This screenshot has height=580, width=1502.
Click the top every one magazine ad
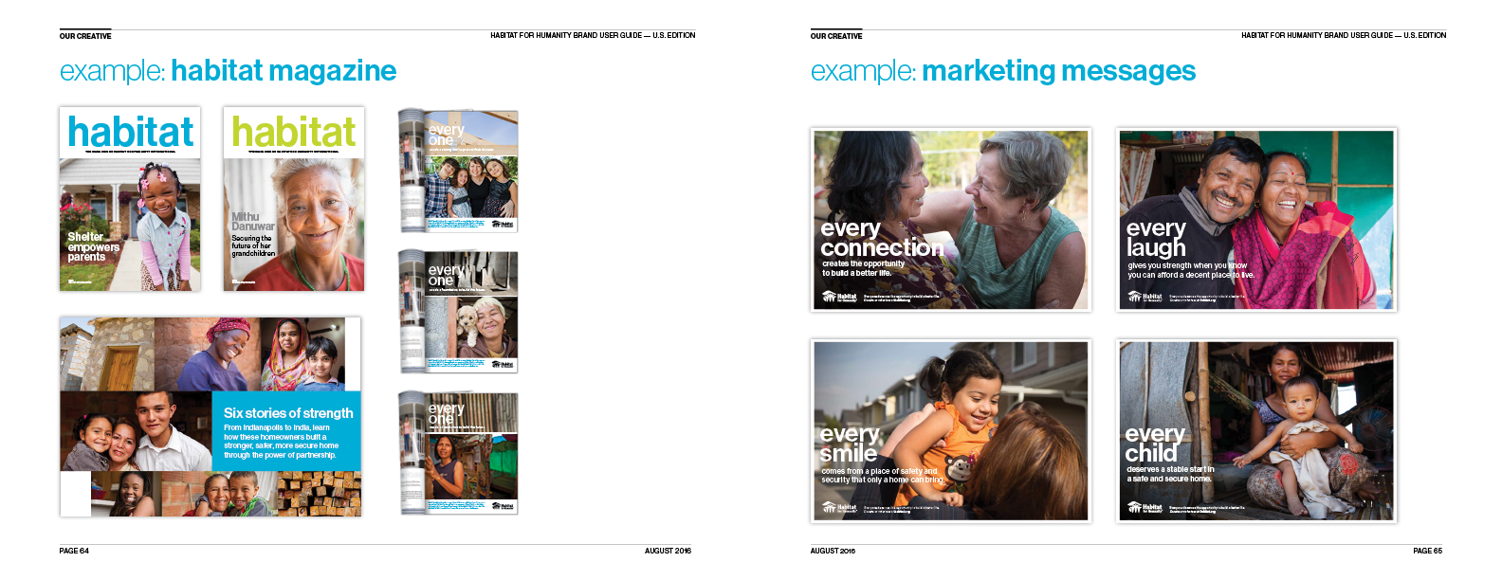coord(458,171)
